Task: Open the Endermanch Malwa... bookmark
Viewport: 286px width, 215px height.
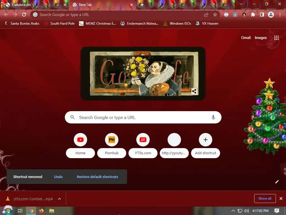Action: coord(140,24)
